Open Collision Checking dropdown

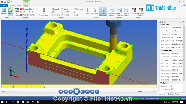(x=28, y=12)
